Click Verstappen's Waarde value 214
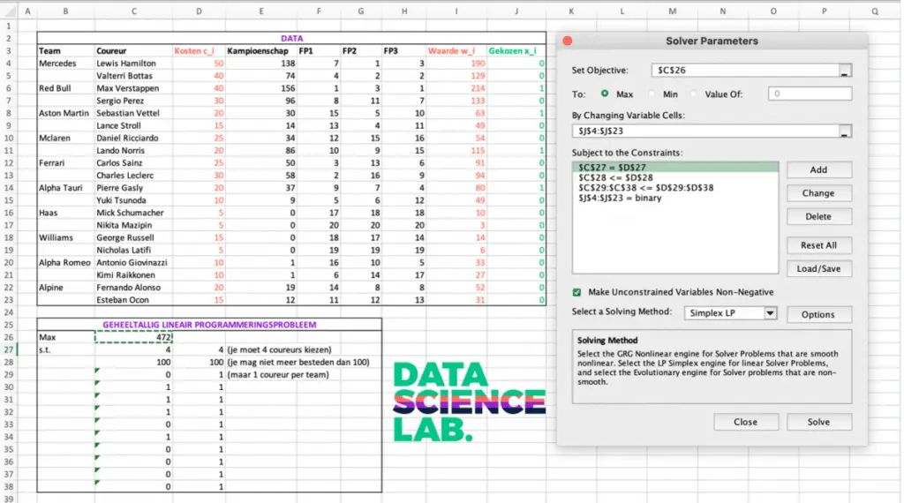 [456, 88]
